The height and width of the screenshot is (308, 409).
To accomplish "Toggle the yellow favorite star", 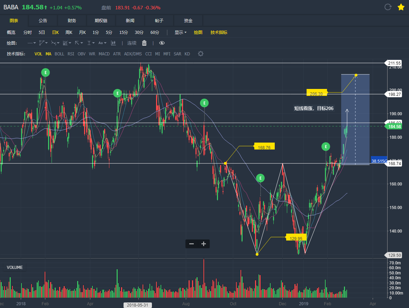I will coord(401,7).
